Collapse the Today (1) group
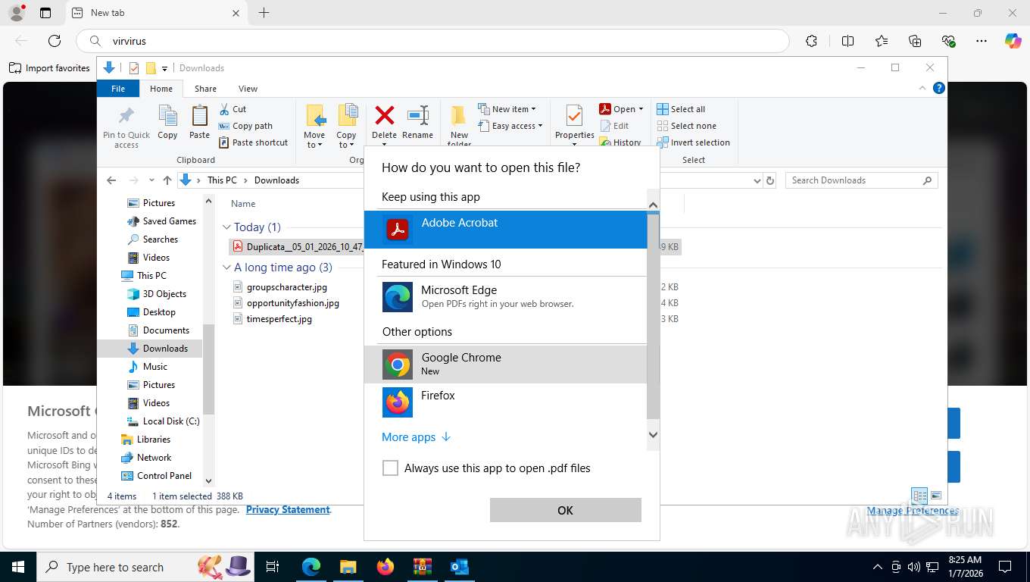Viewport: 1030px width, 582px height. click(226, 227)
